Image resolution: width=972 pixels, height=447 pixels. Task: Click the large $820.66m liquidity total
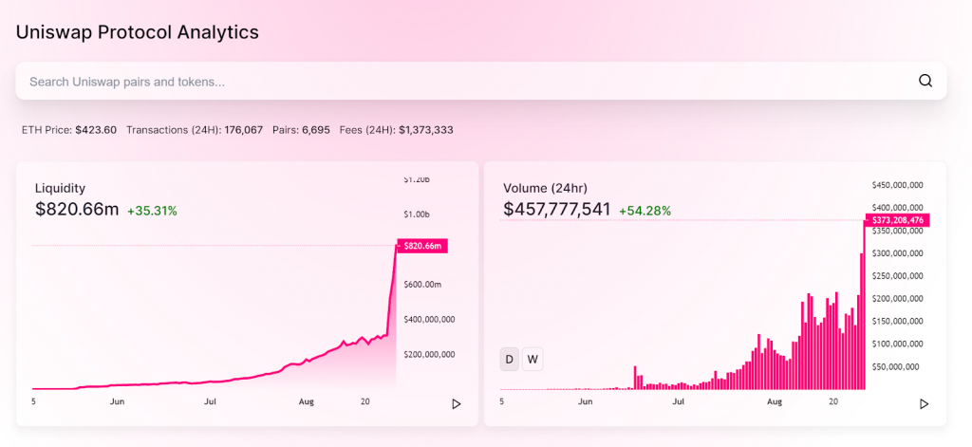pos(76,209)
